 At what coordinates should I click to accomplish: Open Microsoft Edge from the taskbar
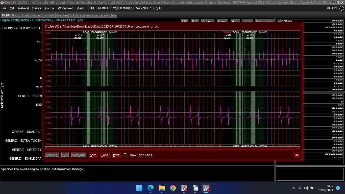151,188
